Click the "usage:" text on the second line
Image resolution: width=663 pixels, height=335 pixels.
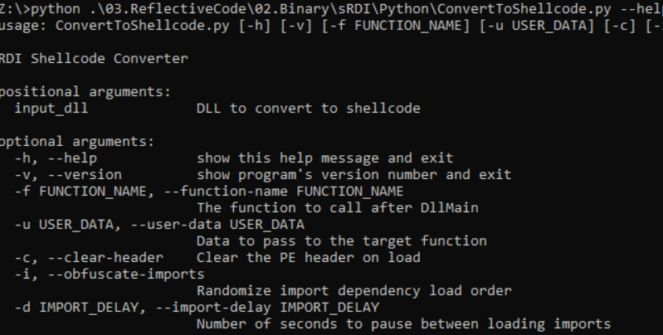point(18,25)
